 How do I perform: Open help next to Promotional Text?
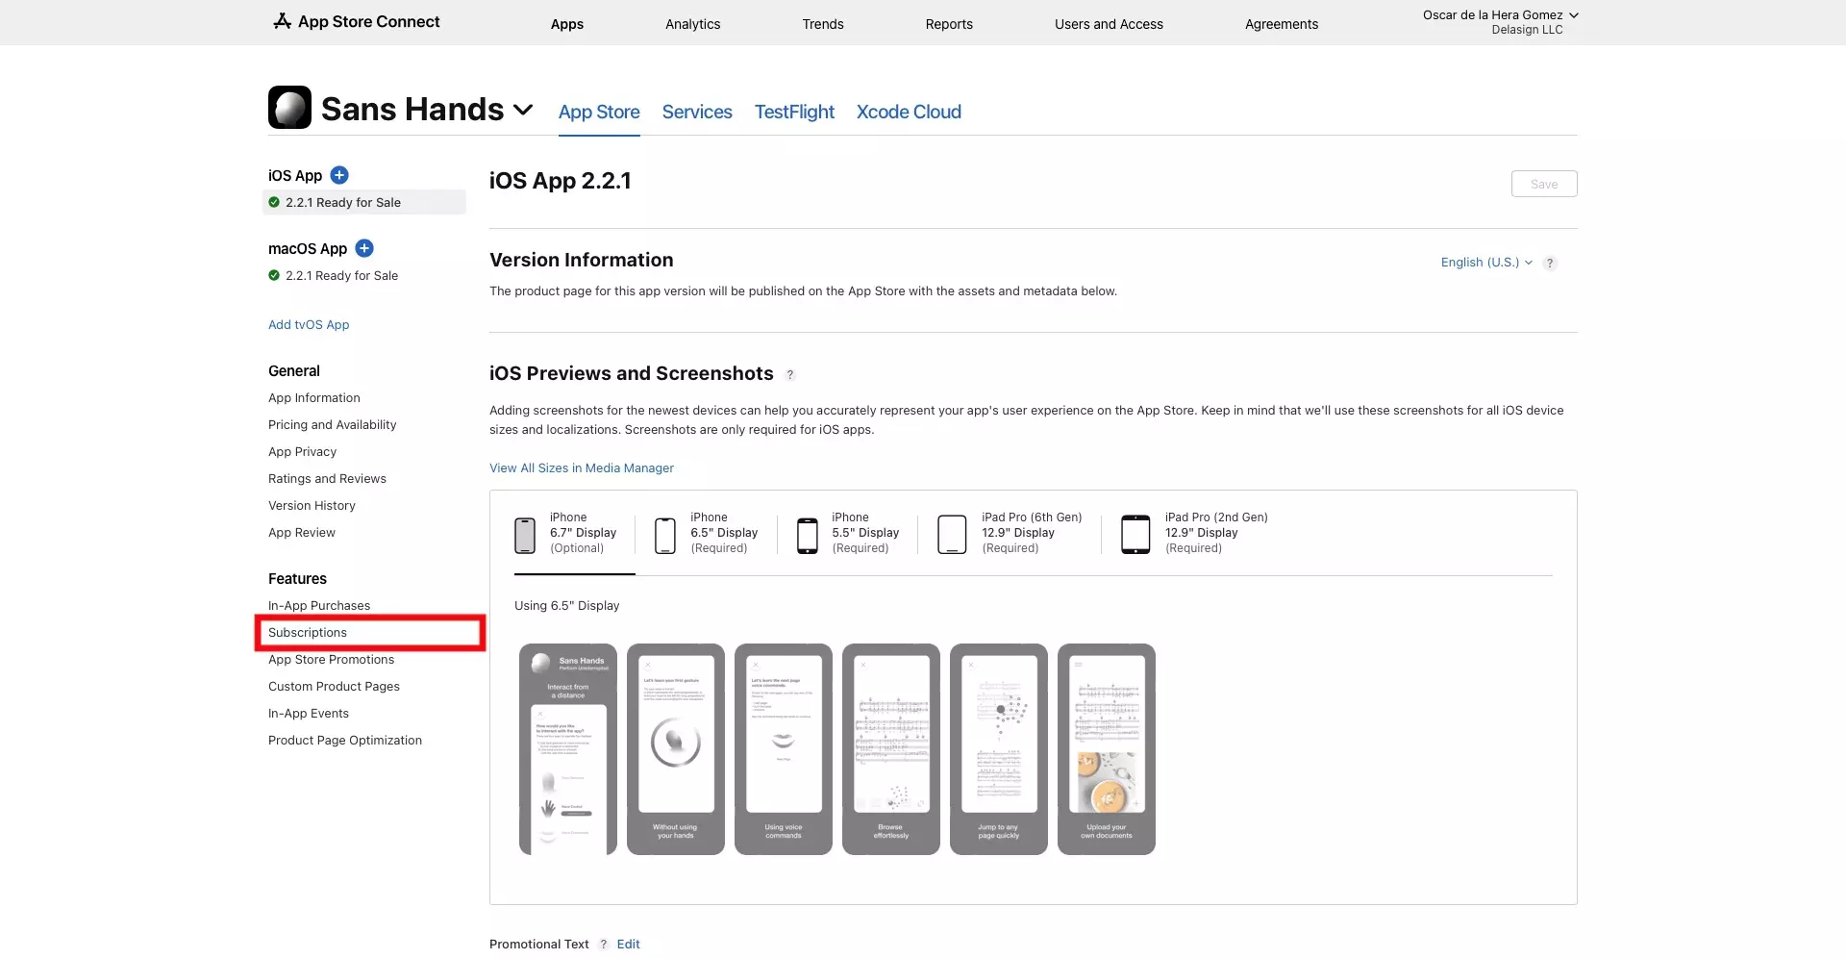(x=604, y=945)
